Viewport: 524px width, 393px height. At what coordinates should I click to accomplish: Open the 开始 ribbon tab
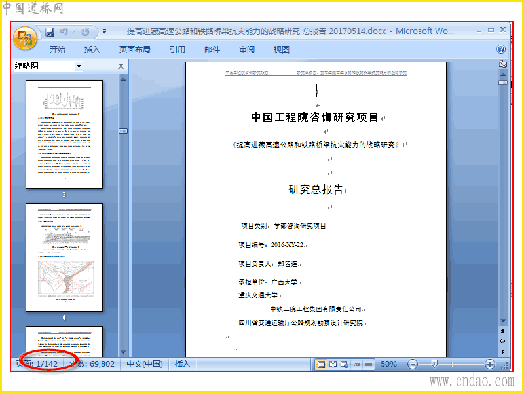tap(58, 50)
